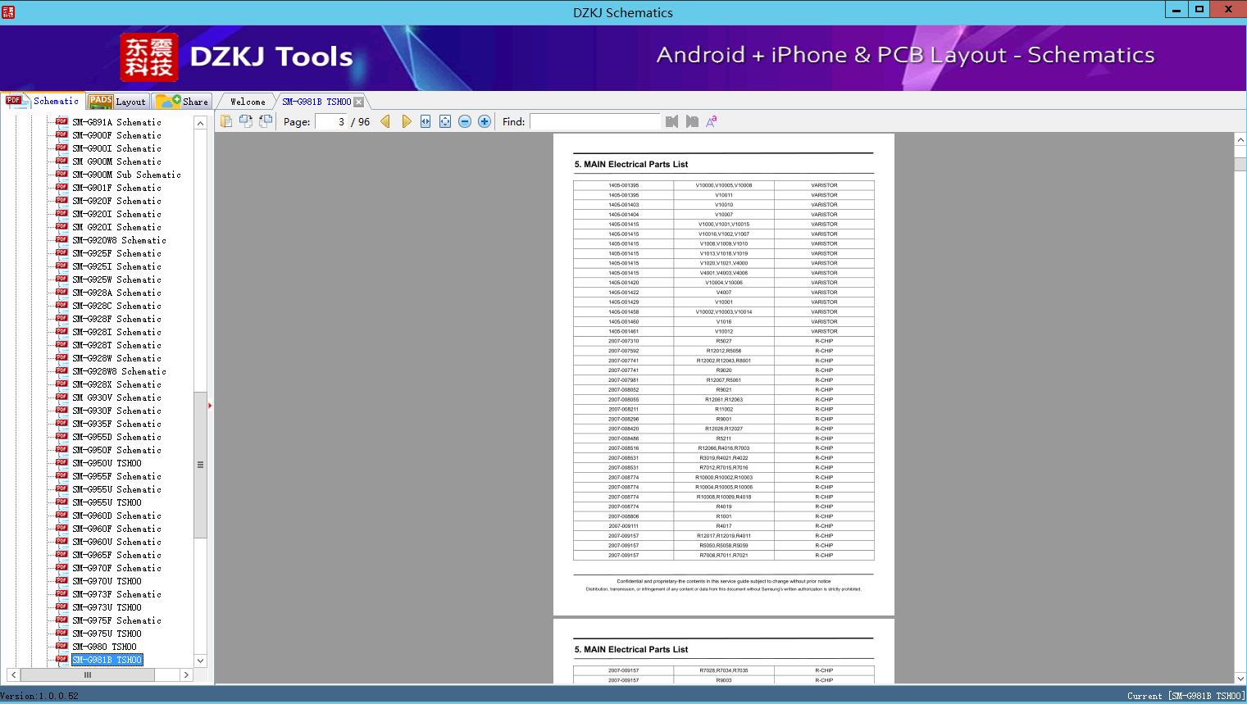Zoom in with the plus icon
The height and width of the screenshot is (704, 1247).
(x=485, y=121)
